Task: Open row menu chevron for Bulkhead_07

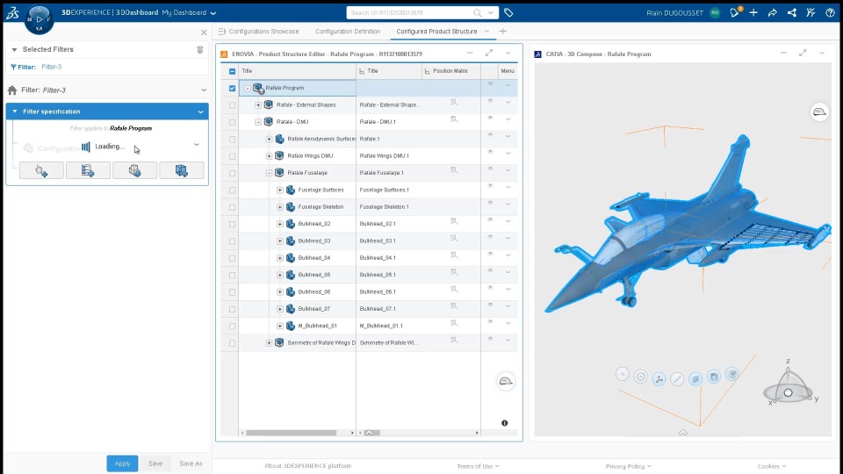Action: tap(508, 306)
